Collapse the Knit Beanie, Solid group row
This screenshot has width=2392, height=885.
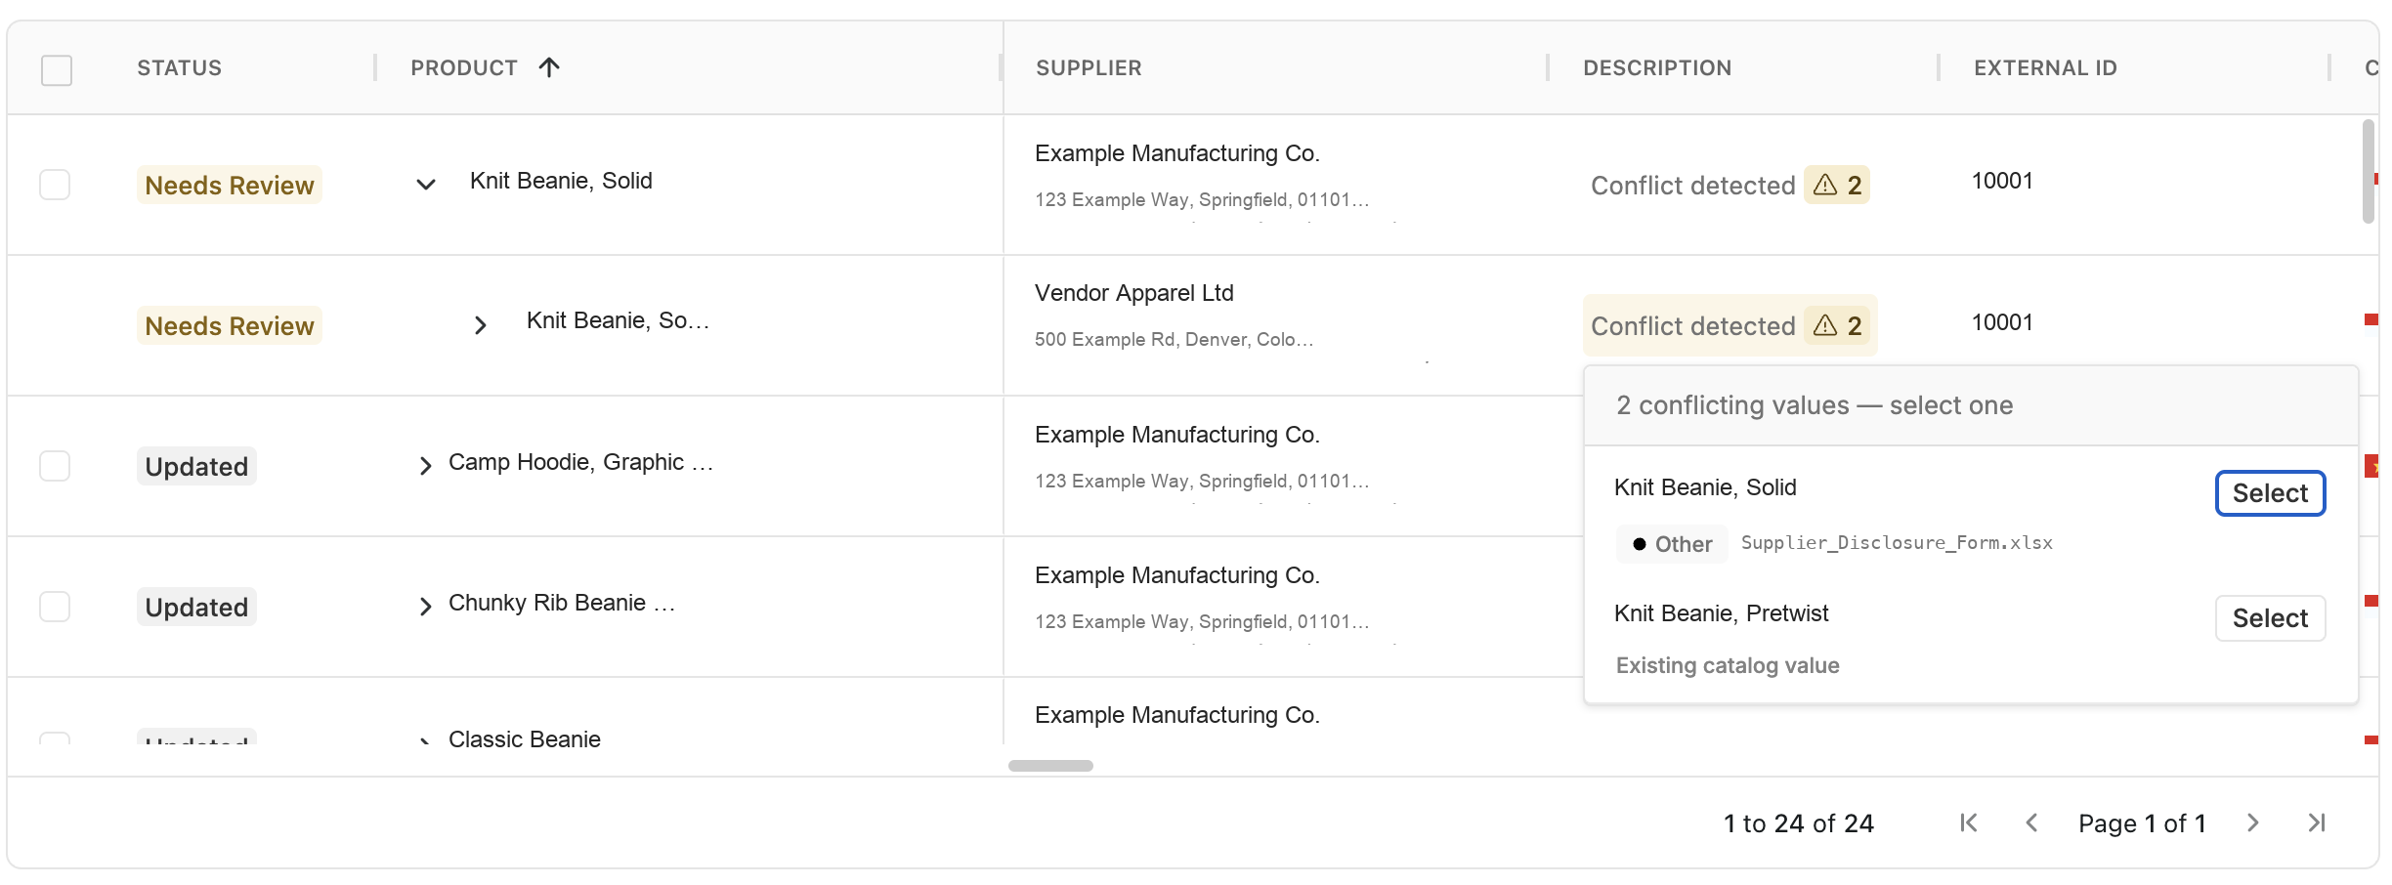tap(425, 184)
